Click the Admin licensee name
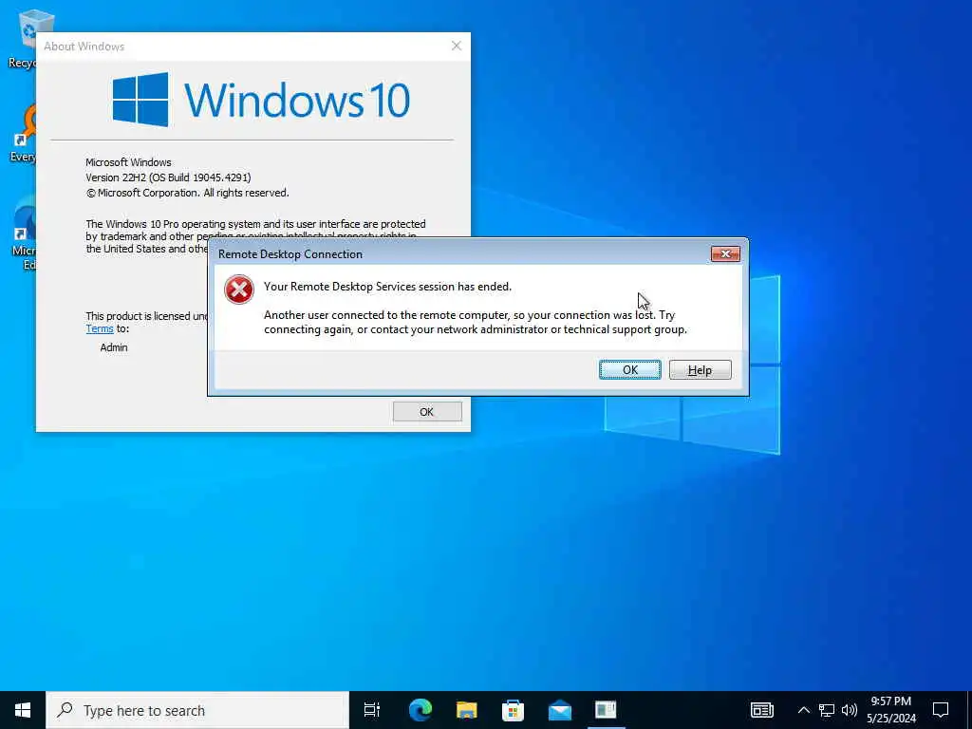The height and width of the screenshot is (729, 972). (x=114, y=347)
